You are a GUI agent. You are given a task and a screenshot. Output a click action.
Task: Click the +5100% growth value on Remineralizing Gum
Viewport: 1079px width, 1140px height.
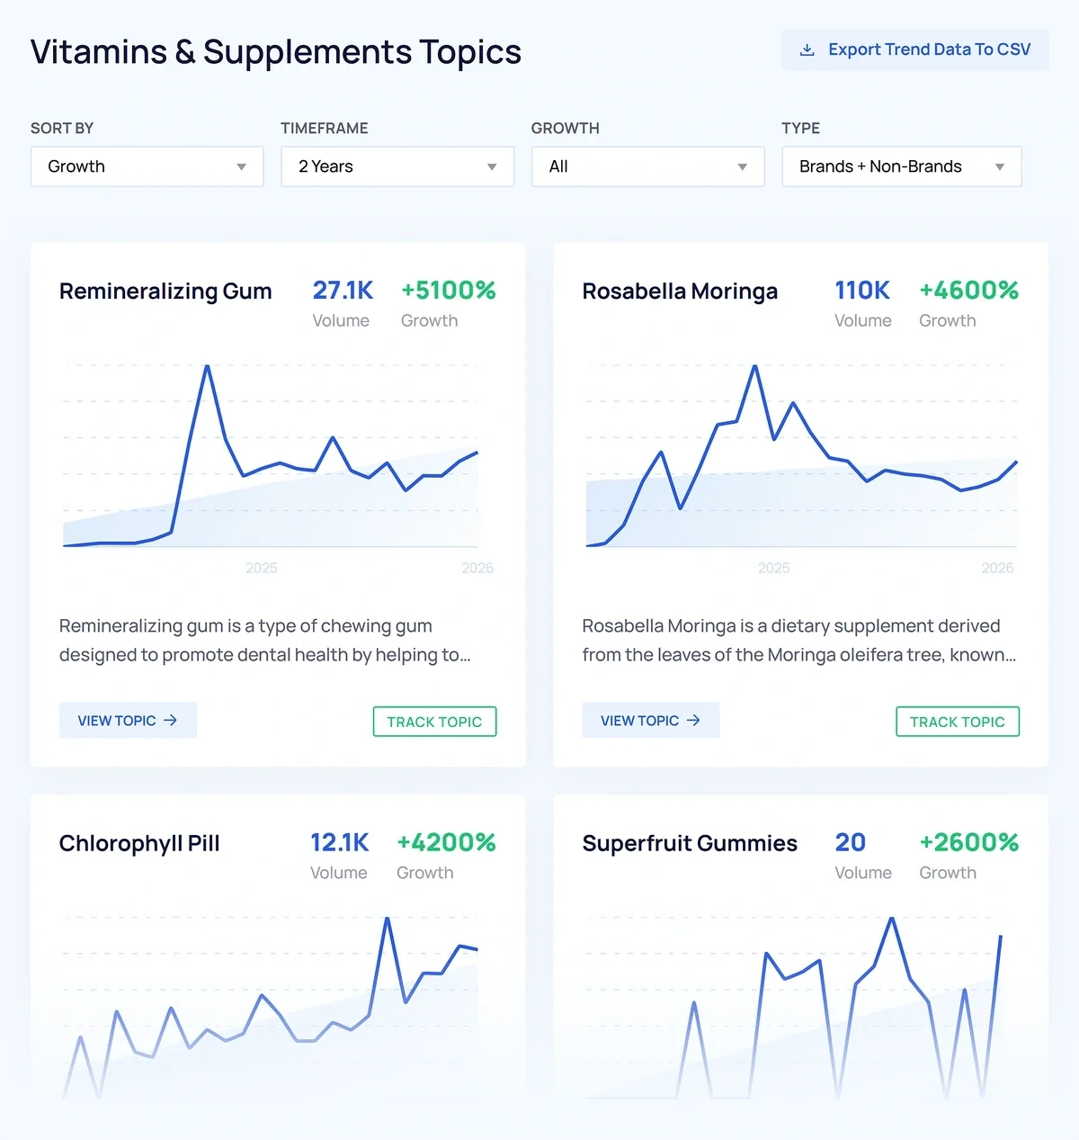click(449, 290)
